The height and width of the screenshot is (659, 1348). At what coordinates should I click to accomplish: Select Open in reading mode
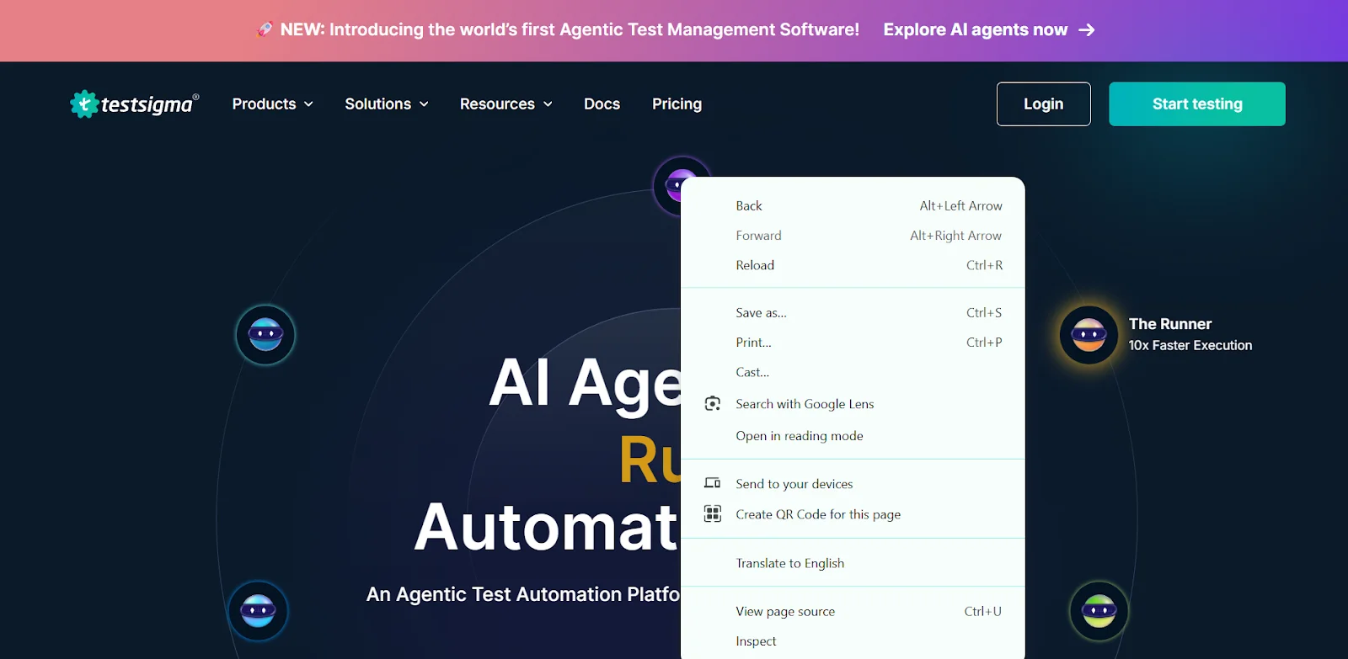tap(853, 436)
